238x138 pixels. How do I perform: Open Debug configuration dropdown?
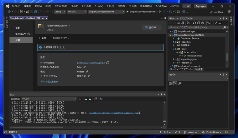tap(60, 12)
